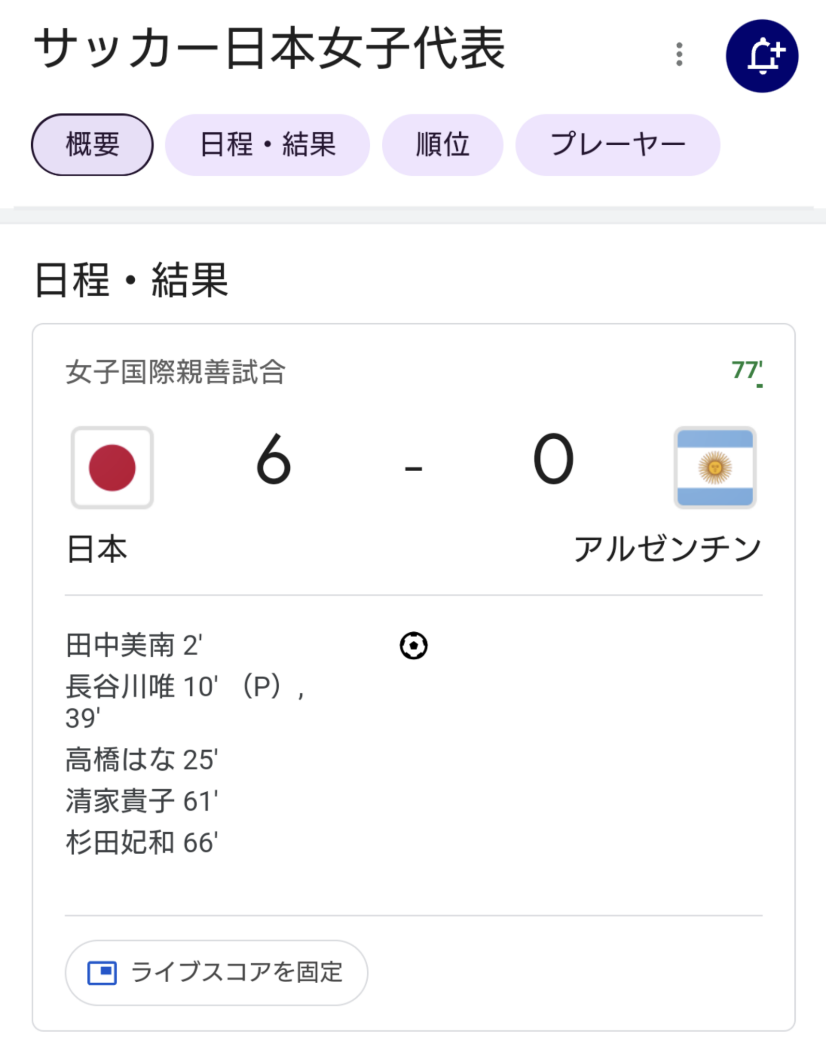
Task: Click the Japan flag icon
Action: click(112, 467)
